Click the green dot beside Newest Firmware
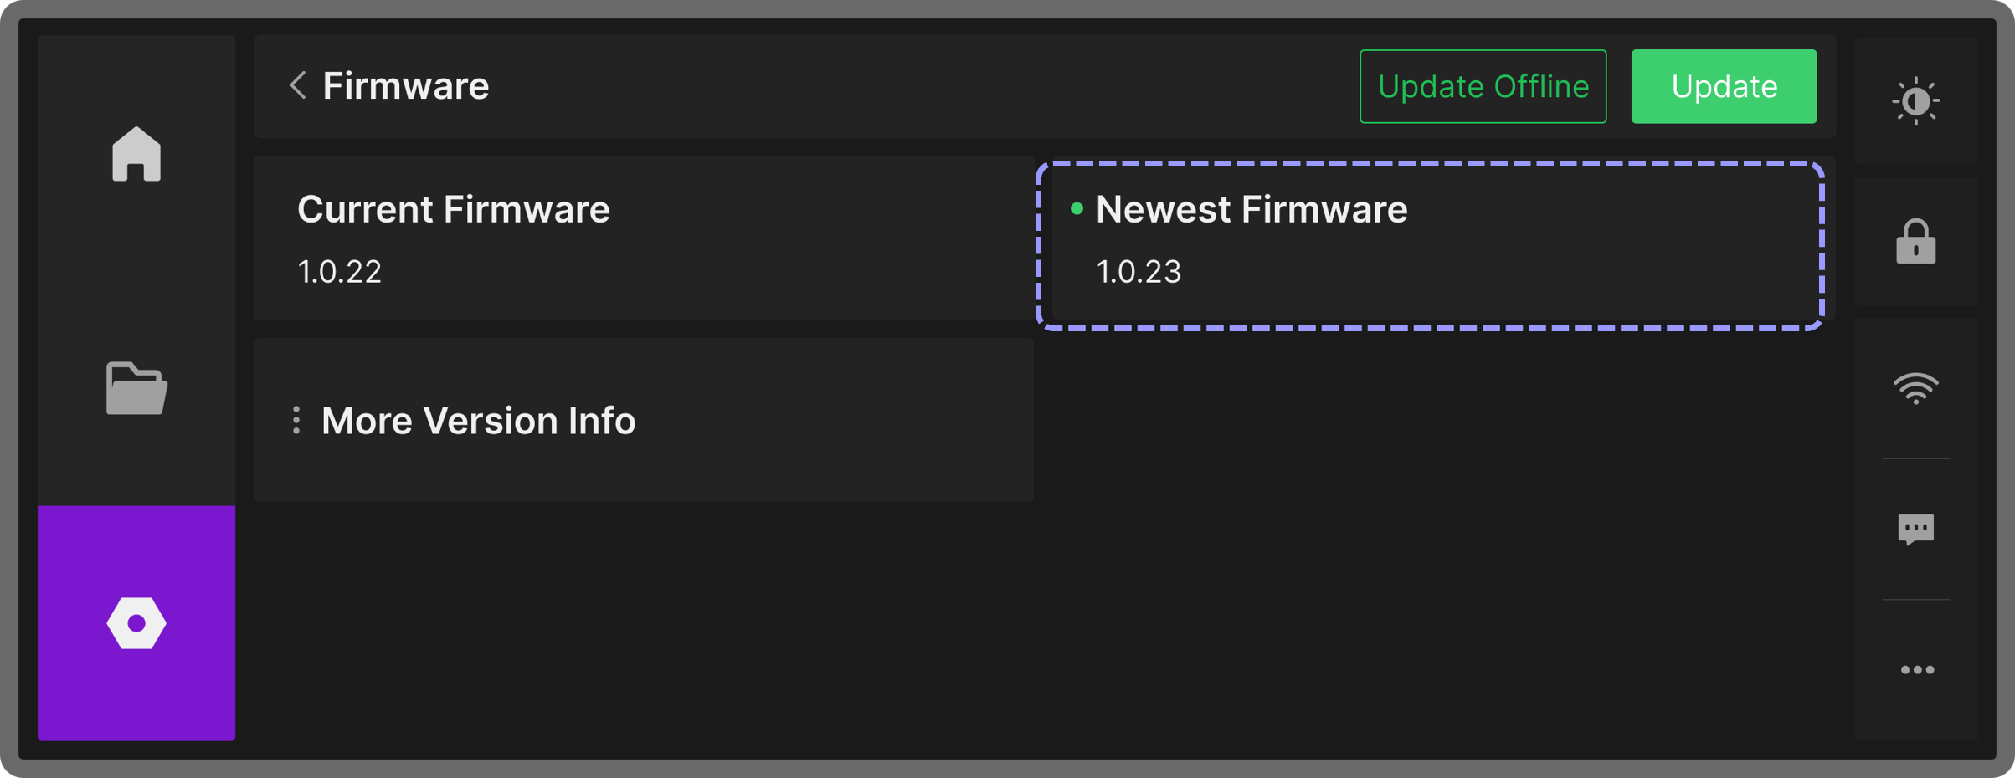 (1077, 209)
